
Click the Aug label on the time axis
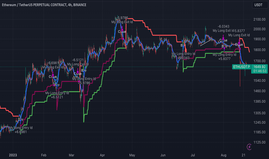click(x=223, y=155)
